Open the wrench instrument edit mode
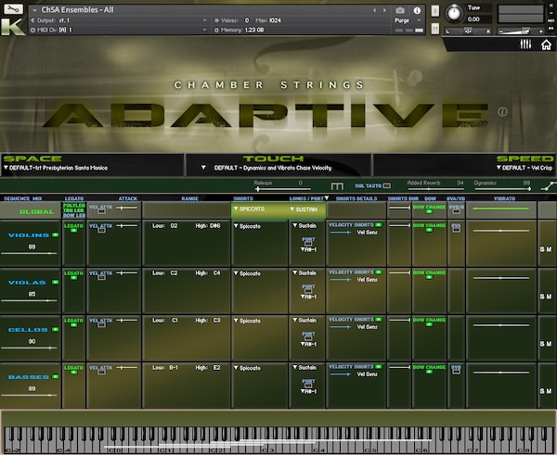This screenshot has width=557, height=455. (x=13, y=9)
